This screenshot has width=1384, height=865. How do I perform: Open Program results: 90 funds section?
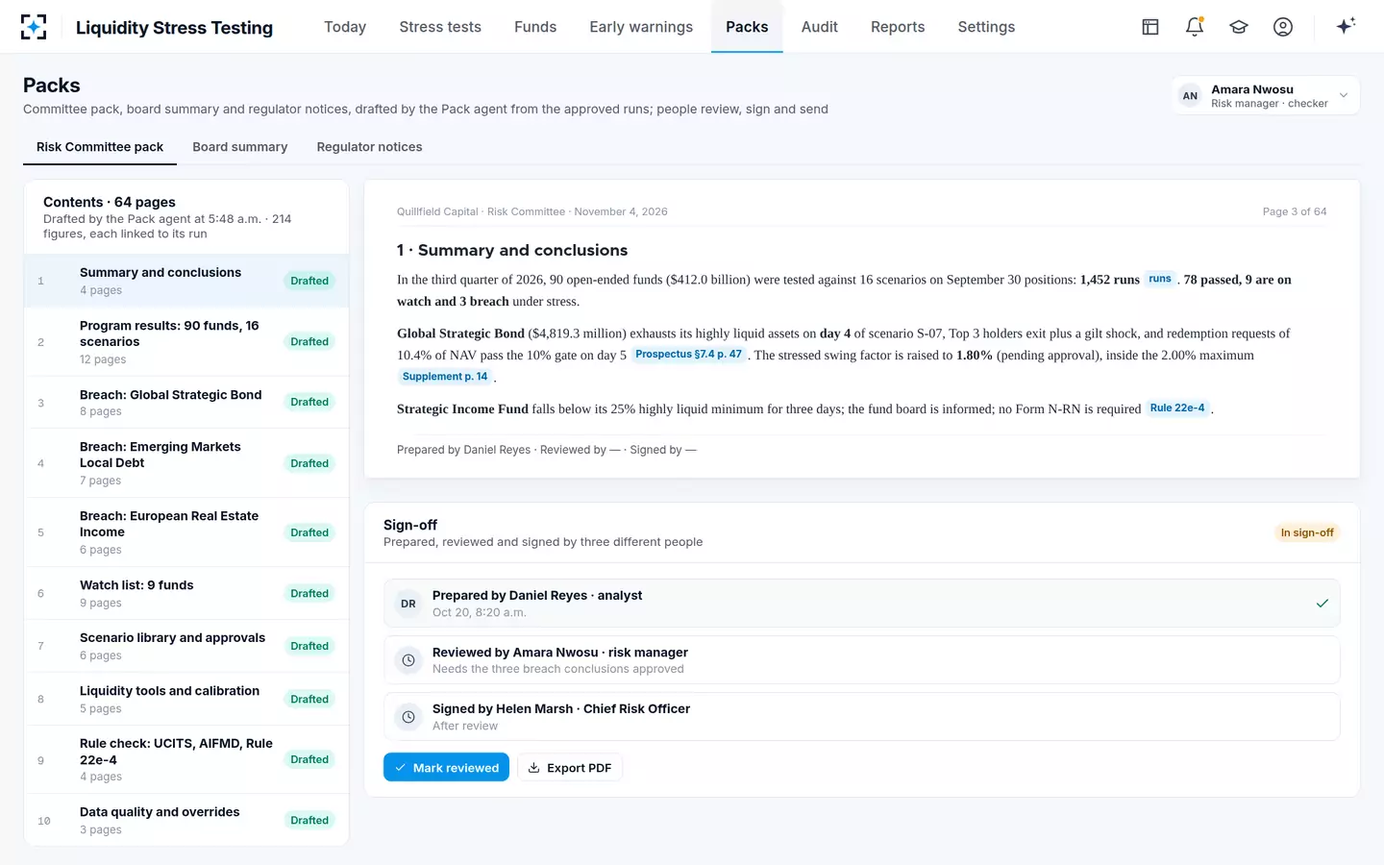[x=186, y=341]
